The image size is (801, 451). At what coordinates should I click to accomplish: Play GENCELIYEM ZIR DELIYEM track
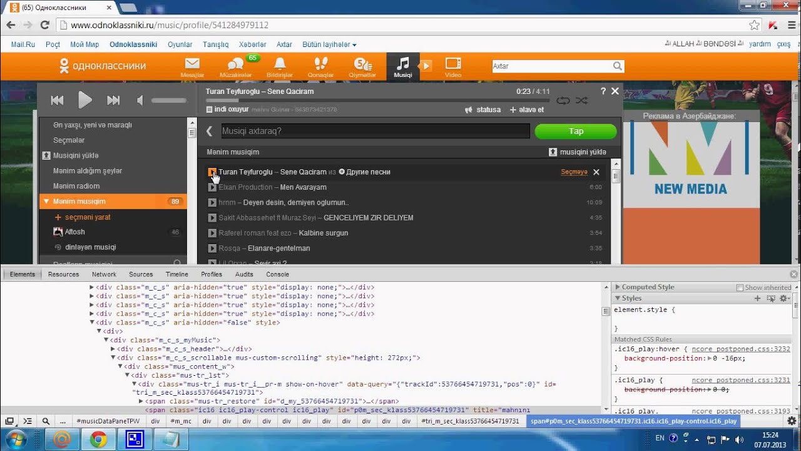click(212, 217)
